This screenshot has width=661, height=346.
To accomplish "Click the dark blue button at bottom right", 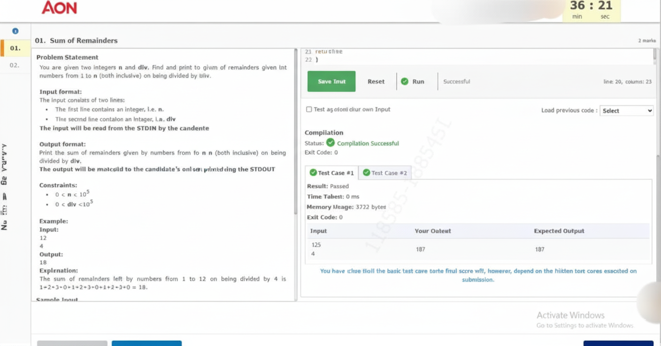I will tap(618, 343).
